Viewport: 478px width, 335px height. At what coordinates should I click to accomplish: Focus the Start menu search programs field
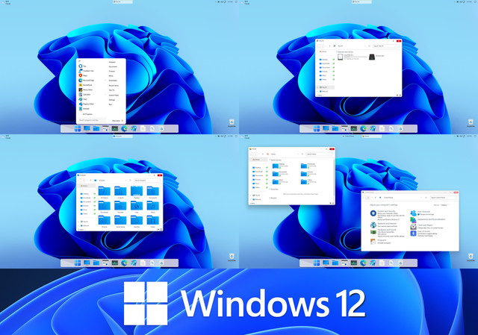tap(93, 120)
